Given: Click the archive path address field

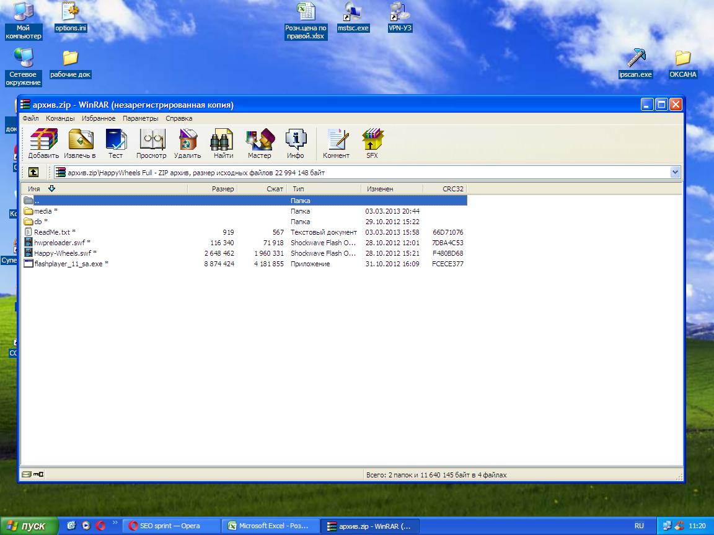Looking at the screenshot, I should tap(362, 172).
